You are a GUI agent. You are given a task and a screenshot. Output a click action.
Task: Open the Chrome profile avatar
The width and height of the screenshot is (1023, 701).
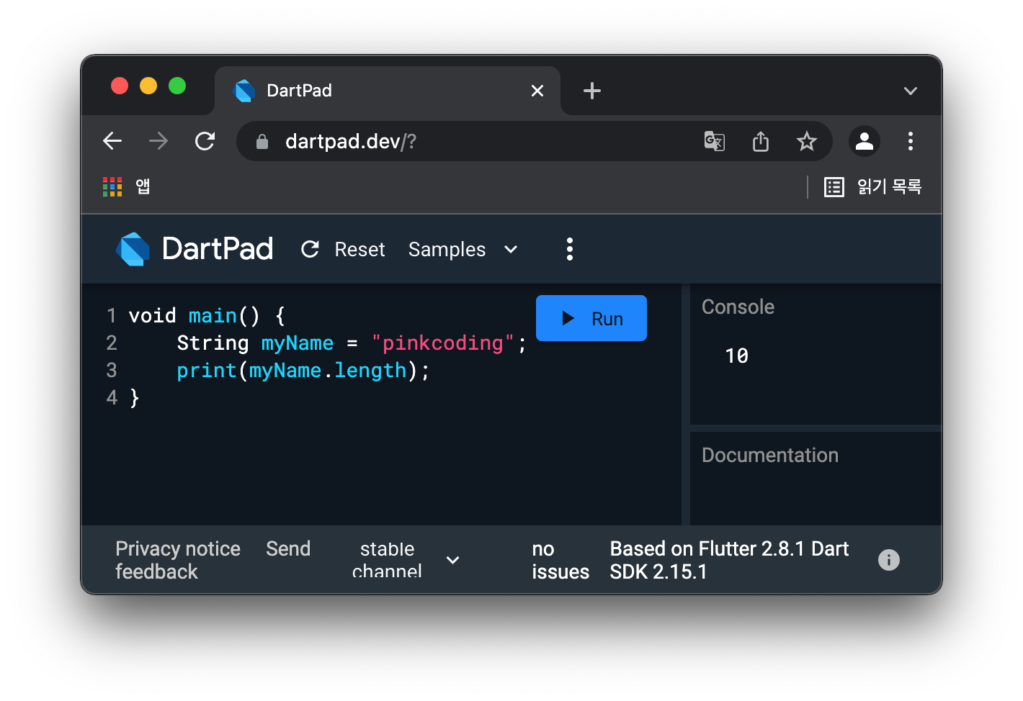(865, 141)
